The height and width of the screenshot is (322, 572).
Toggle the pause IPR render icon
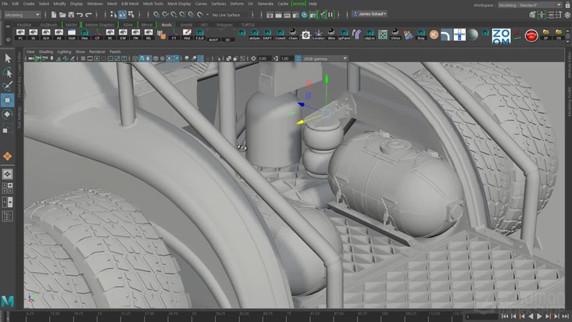331,15
